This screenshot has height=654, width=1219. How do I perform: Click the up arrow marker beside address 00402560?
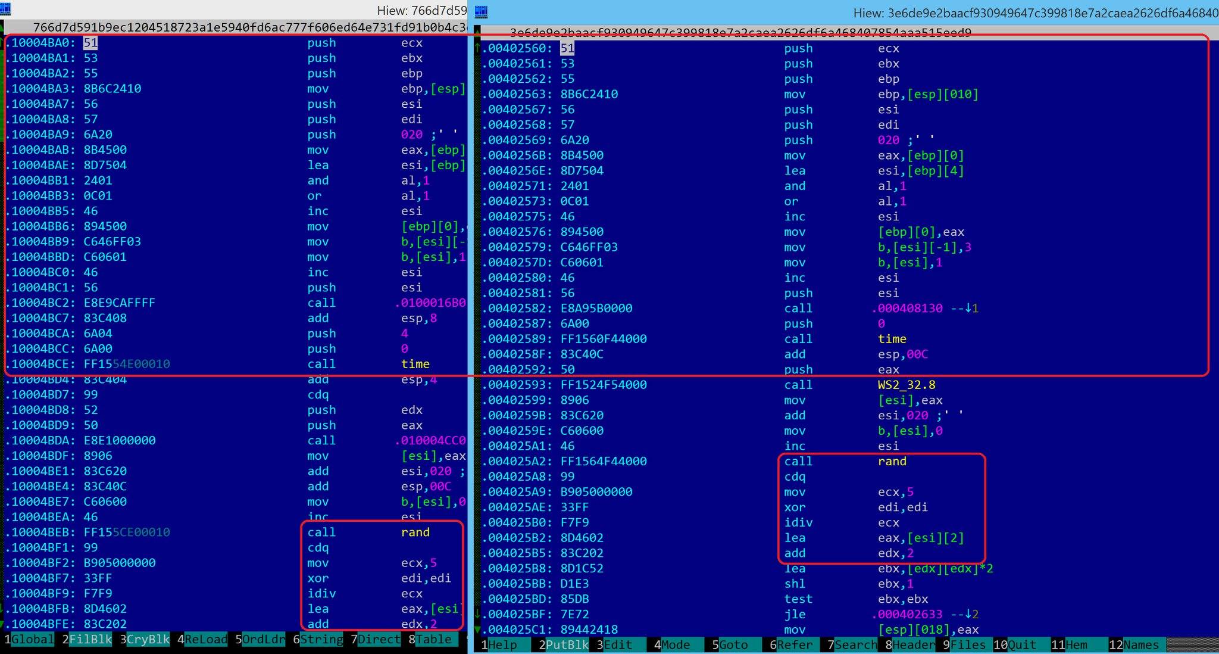pyautogui.click(x=477, y=48)
